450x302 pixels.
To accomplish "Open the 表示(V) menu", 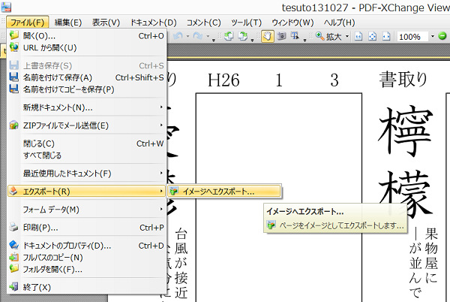I will 106,22.
